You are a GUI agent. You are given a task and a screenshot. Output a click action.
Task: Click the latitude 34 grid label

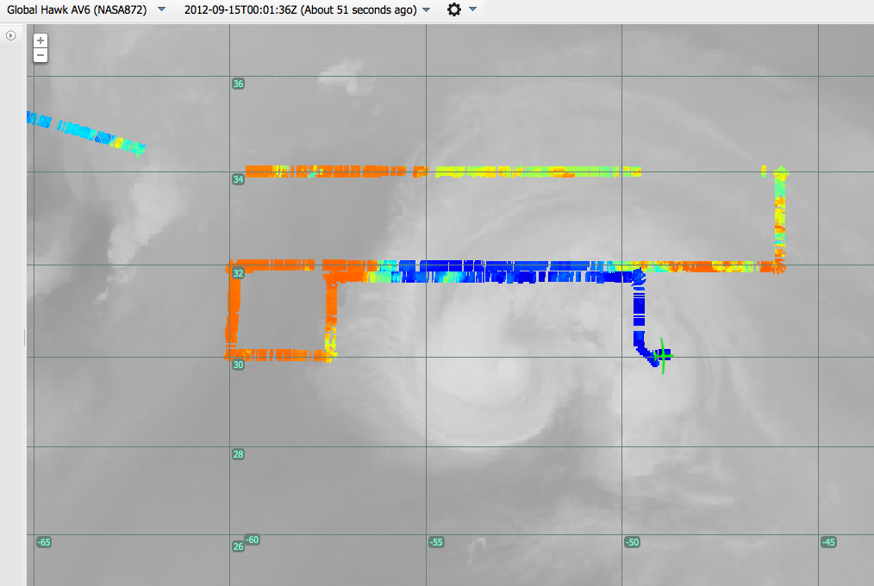pyautogui.click(x=239, y=179)
